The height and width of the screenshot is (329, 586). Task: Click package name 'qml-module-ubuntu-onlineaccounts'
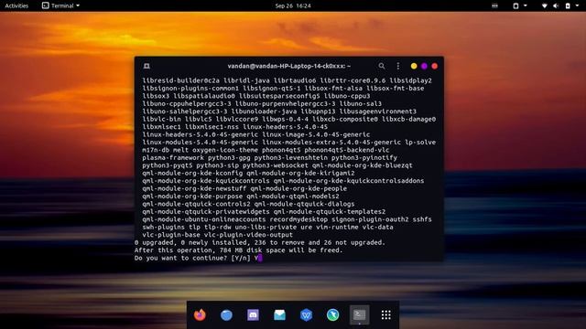coord(203,219)
